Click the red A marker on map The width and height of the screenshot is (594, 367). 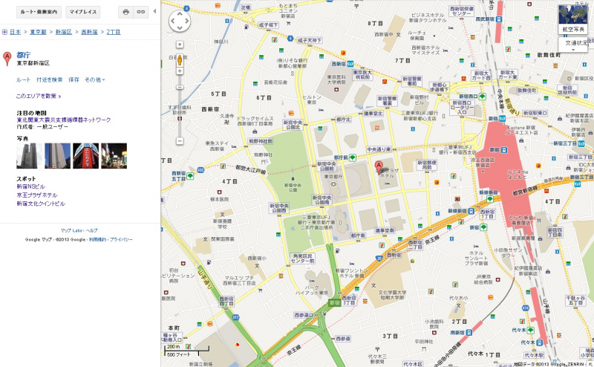pos(378,166)
